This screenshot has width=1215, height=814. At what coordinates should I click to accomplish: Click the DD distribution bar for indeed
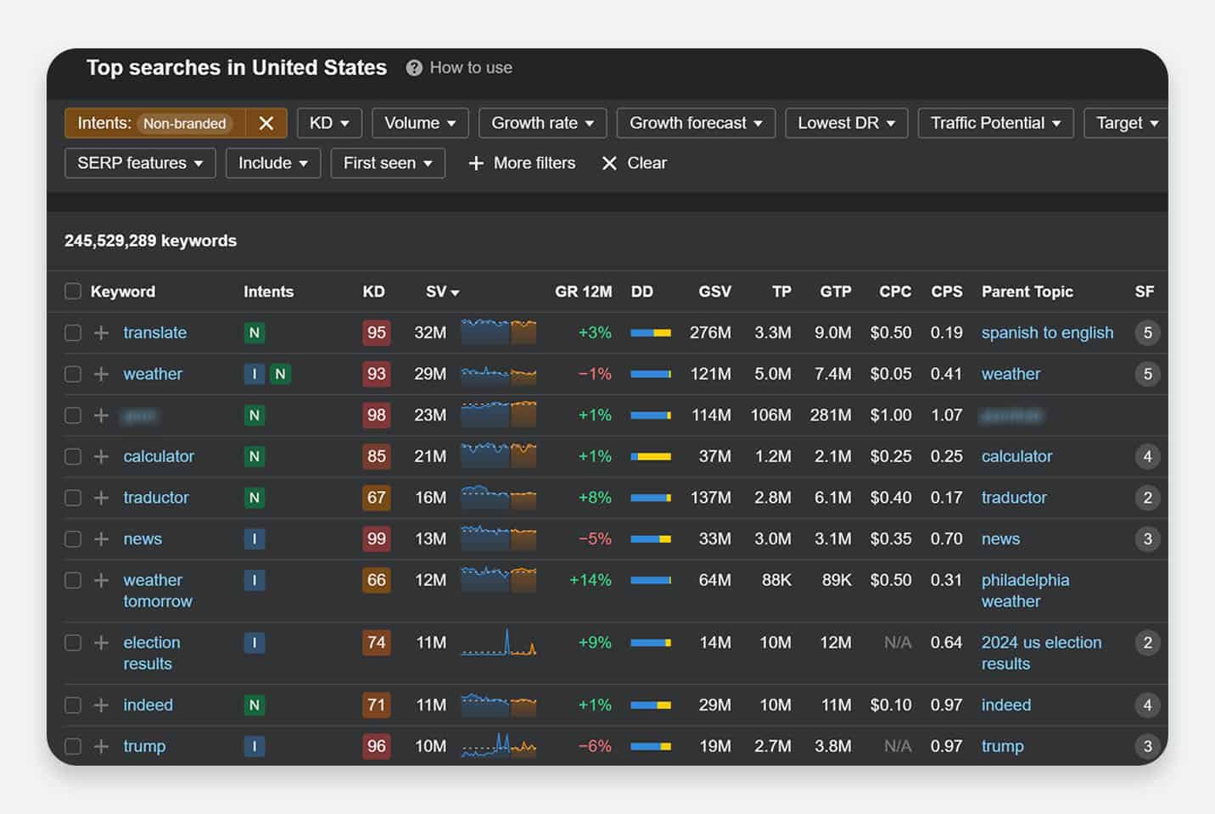point(651,705)
